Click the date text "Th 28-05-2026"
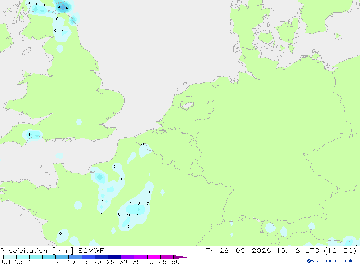 pyautogui.click(x=238, y=250)
